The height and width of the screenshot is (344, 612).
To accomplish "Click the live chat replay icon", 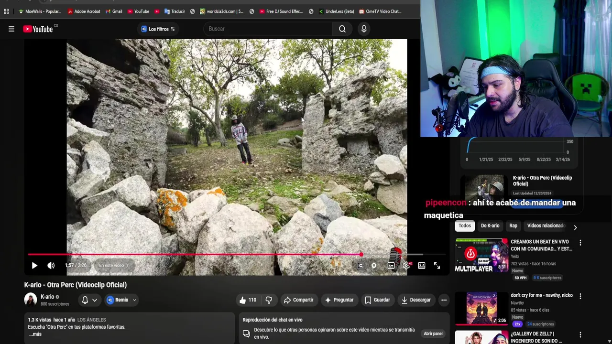I will 246,333.
